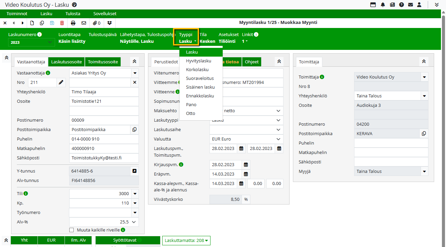The width and height of the screenshot is (446, 247).
Task: Collapse the Toimittaja panel with chevron
Action: [424, 61]
